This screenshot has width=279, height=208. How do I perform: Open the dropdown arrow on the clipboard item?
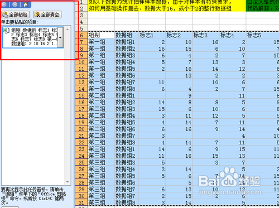point(60,37)
